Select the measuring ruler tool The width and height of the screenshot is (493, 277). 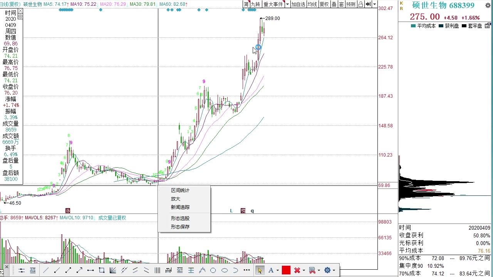pos(168,270)
